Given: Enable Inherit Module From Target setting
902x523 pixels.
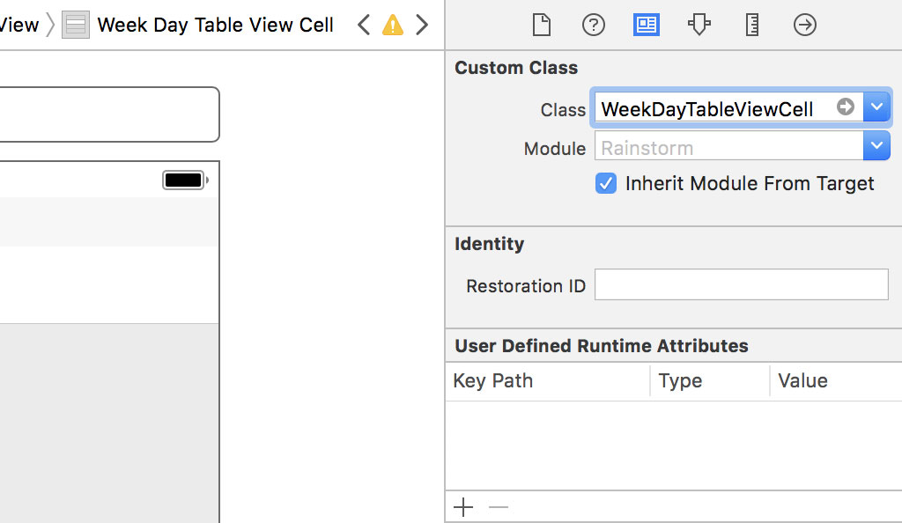Looking at the screenshot, I should (x=605, y=183).
